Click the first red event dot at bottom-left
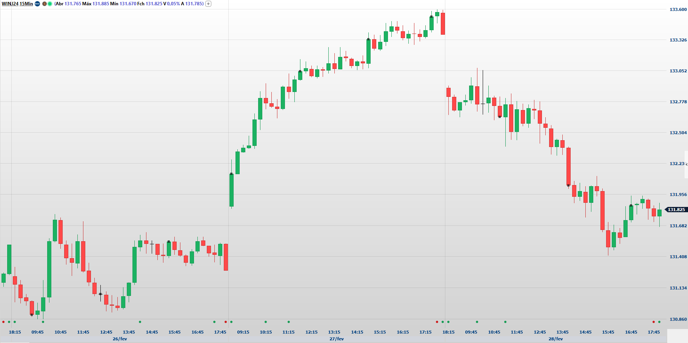Viewport: 688px width, 343px height. [3, 322]
